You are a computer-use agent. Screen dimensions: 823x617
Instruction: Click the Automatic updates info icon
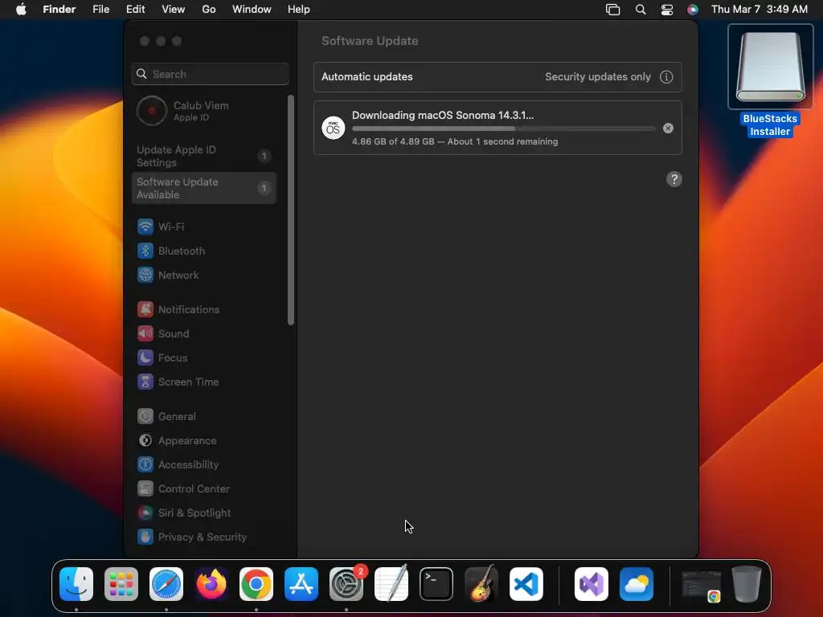[666, 77]
